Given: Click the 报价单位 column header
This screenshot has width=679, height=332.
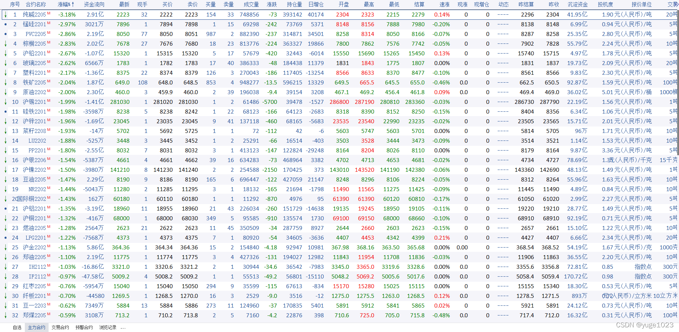Looking at the screenshot, I should pos(642,4).
